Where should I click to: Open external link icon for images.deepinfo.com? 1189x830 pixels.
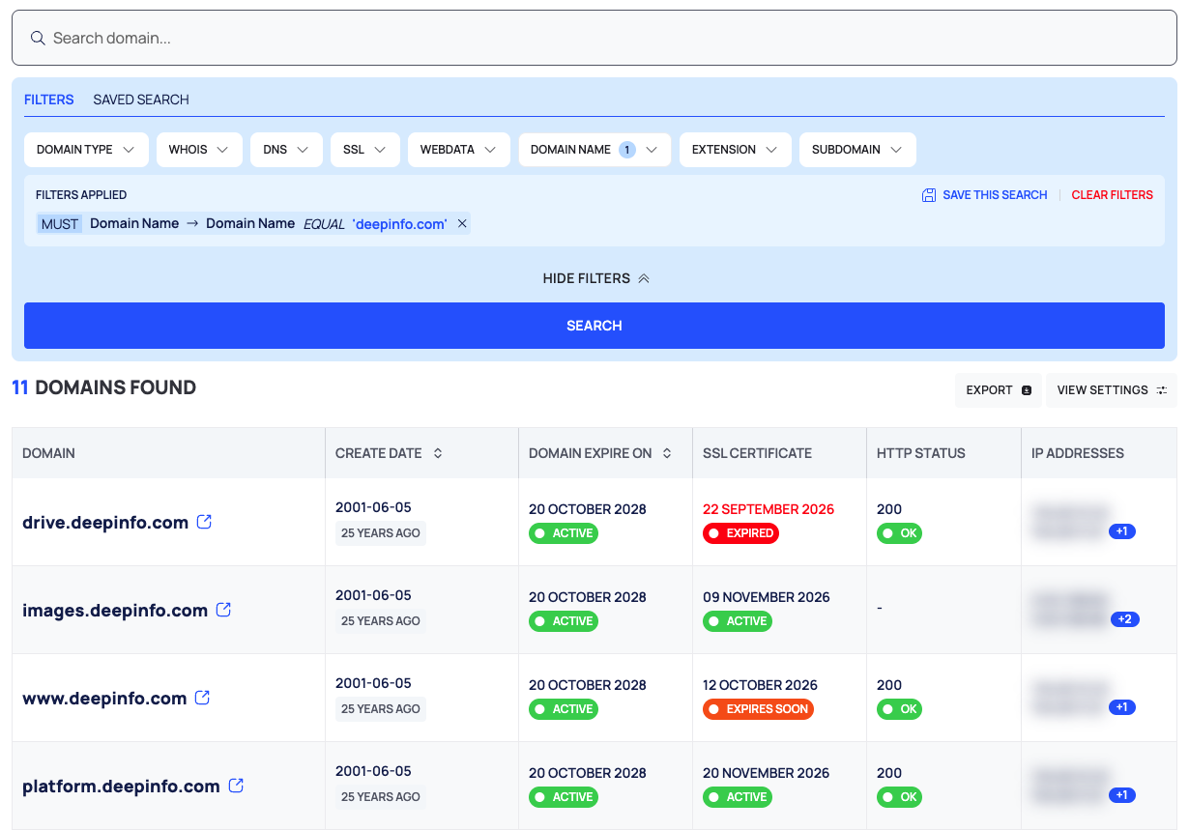[x=223, y=610]
